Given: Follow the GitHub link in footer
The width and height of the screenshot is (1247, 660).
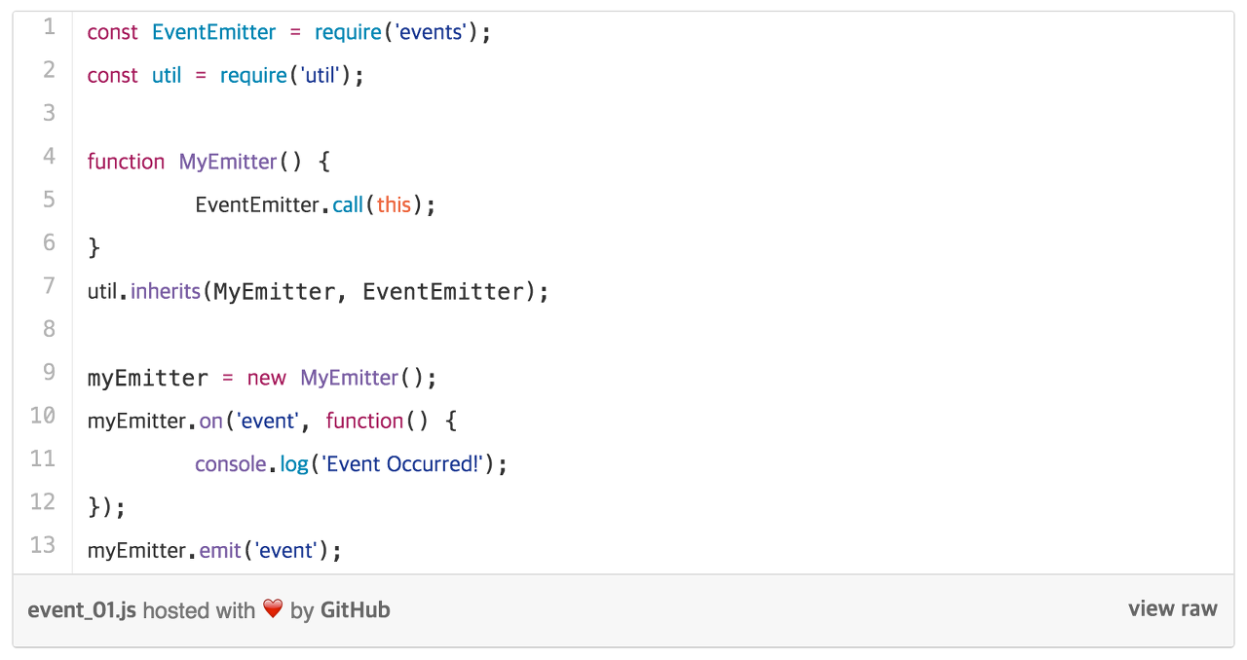Looking at the screenshot, I should (x=355, y=610).
